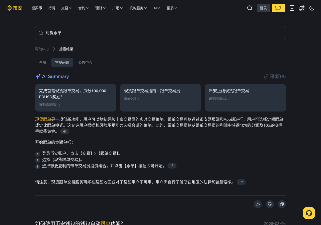This screenshot has height=225, width=321.
Task: Click the 登录 button
Action: click(263, 8)
